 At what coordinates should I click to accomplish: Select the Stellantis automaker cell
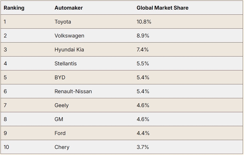(65, 64)
